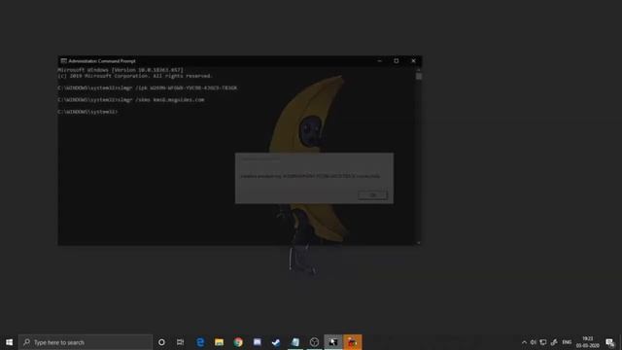Open the Command Prompt title bar system icon
The width and height of the screenshot is (622, 350).
tap(63, 60)
